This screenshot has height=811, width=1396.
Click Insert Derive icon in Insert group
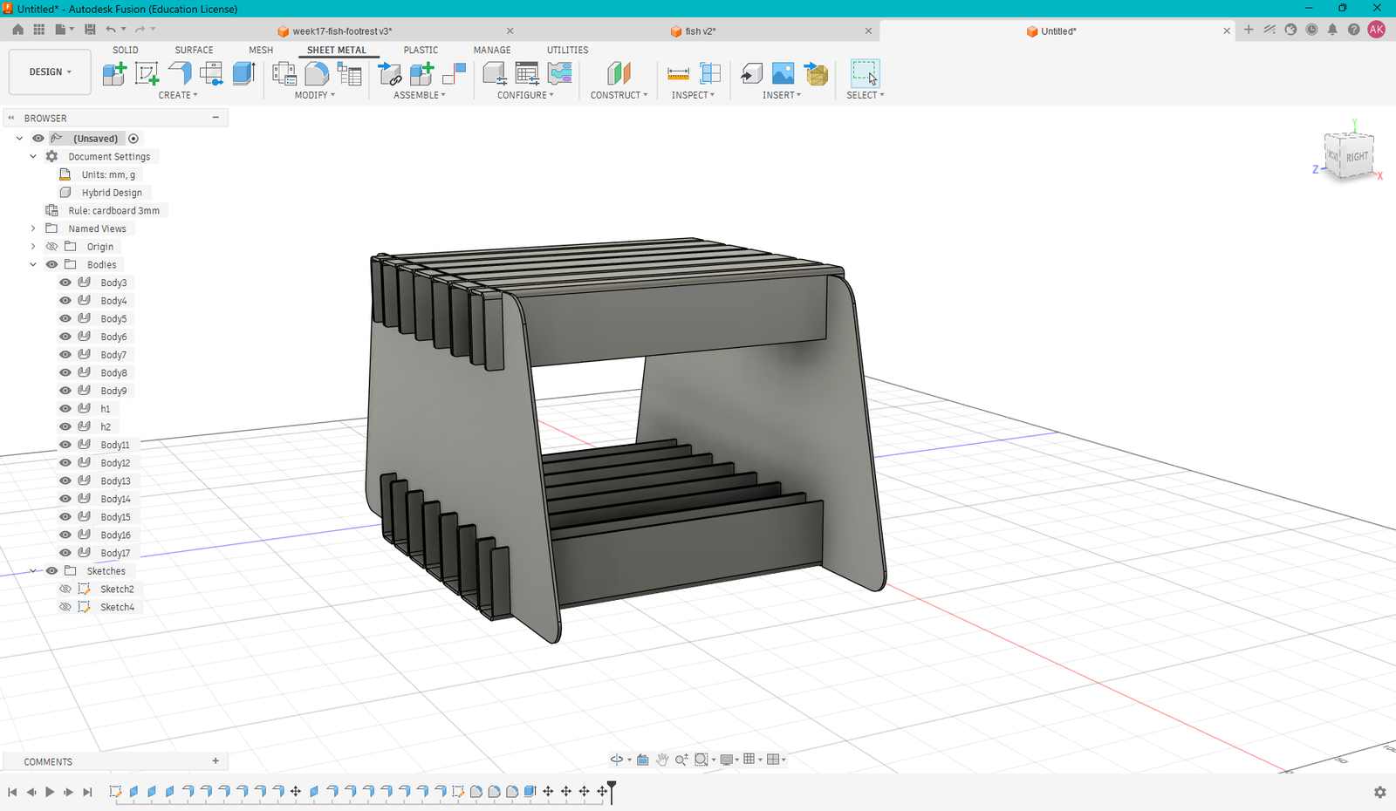[x=751, y=73]
